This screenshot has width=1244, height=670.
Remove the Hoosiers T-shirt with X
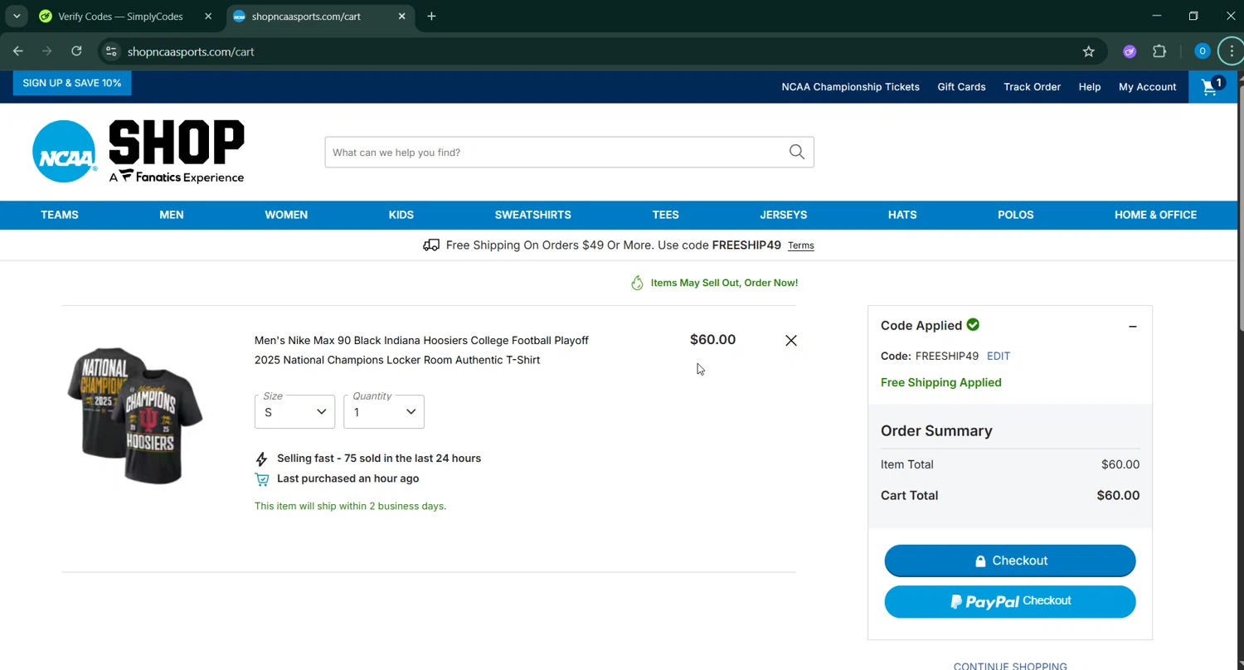coord(791,340)
